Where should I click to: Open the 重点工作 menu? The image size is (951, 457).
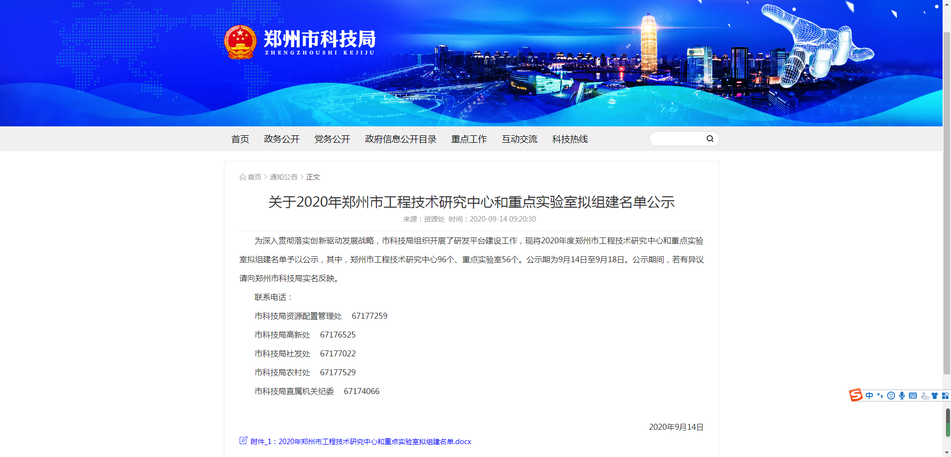(469, 139)
